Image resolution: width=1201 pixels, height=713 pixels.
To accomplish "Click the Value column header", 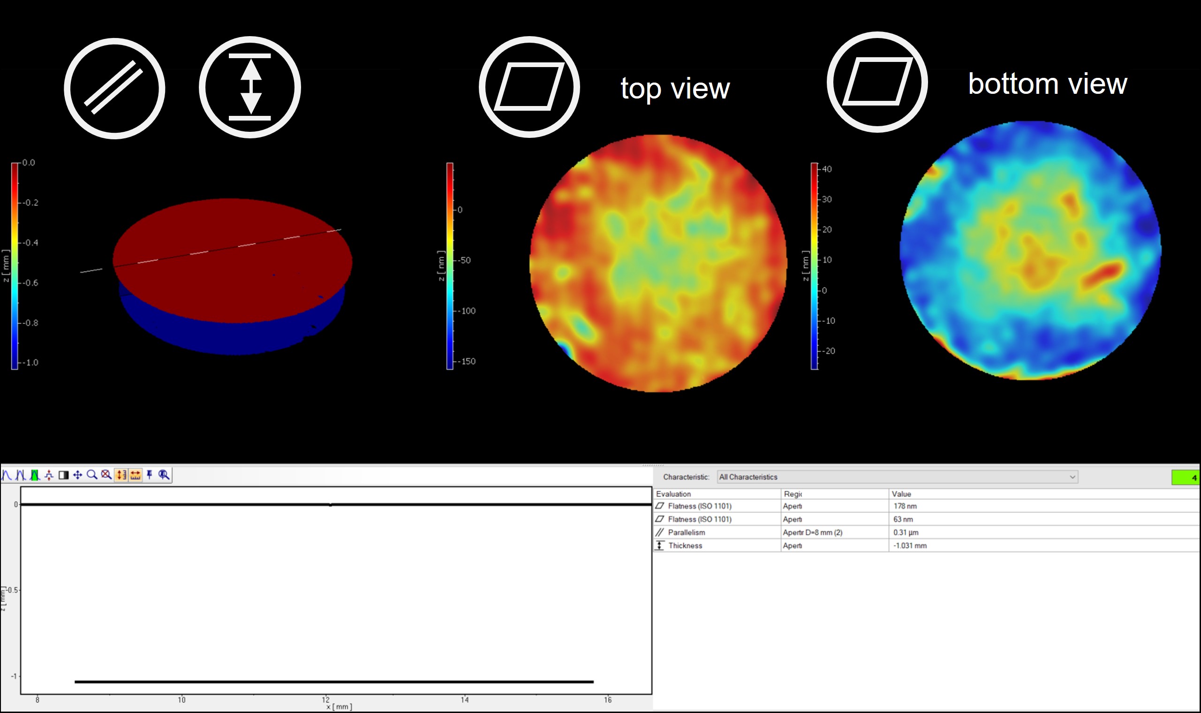I will click(901, 494).
